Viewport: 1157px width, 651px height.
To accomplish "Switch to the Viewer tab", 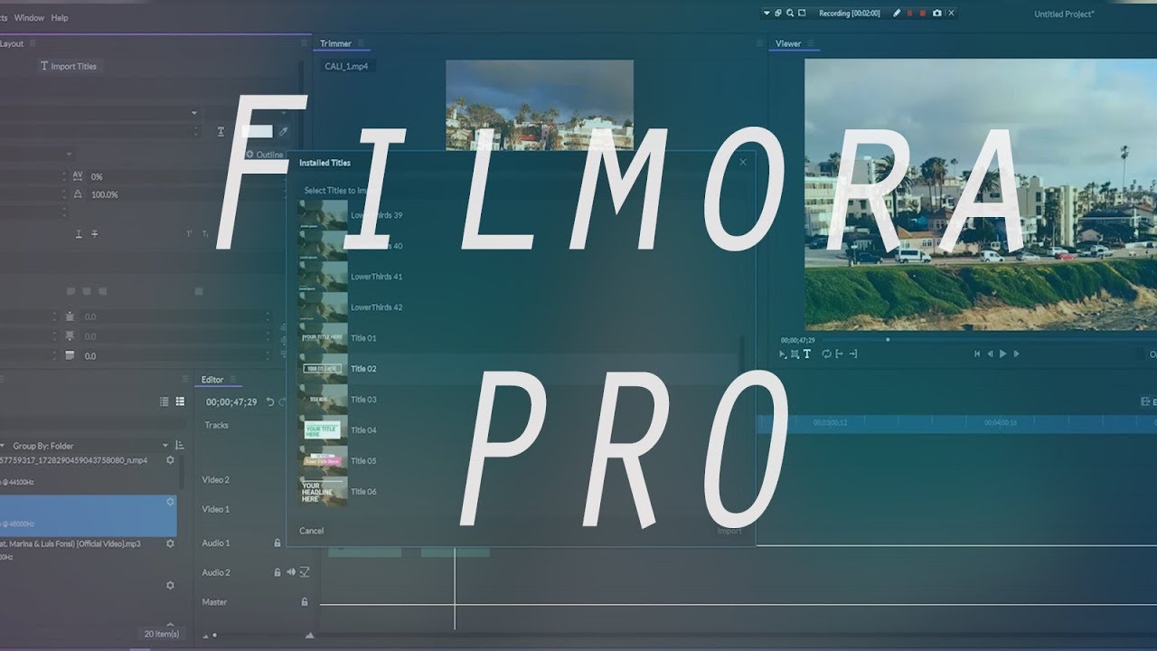I will 787,43.
